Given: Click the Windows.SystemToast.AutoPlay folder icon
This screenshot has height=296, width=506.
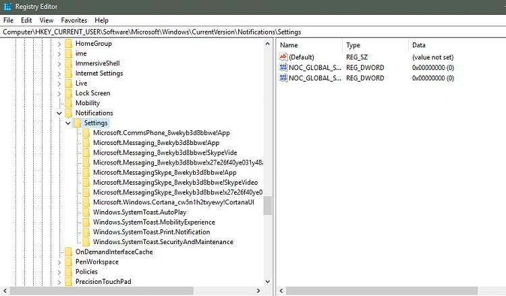Looking at the screenshot, I should (86, 212).
